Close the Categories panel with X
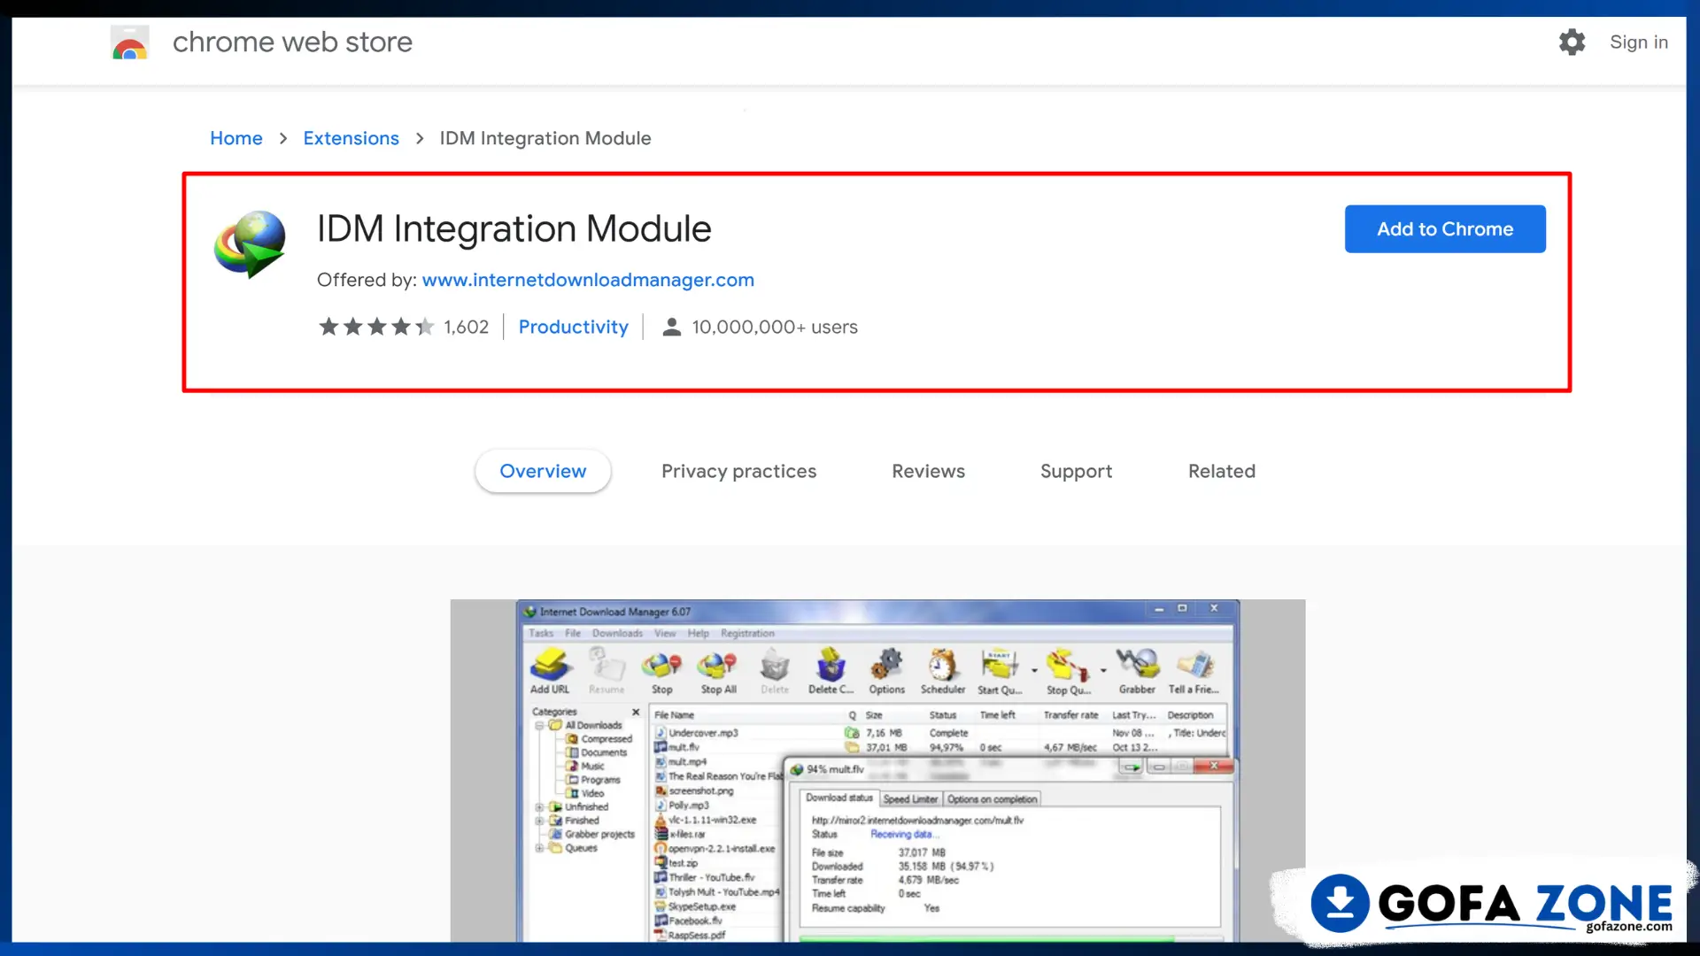Screen dimensions: 1700x956 (x=635, y=712)
